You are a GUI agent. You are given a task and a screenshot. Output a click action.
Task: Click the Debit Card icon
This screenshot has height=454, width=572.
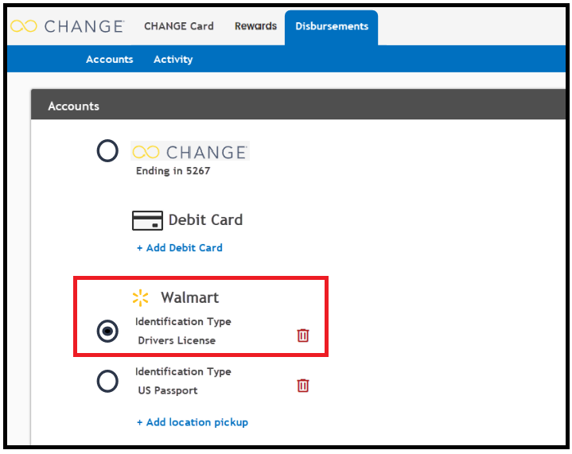click(147, 220)
